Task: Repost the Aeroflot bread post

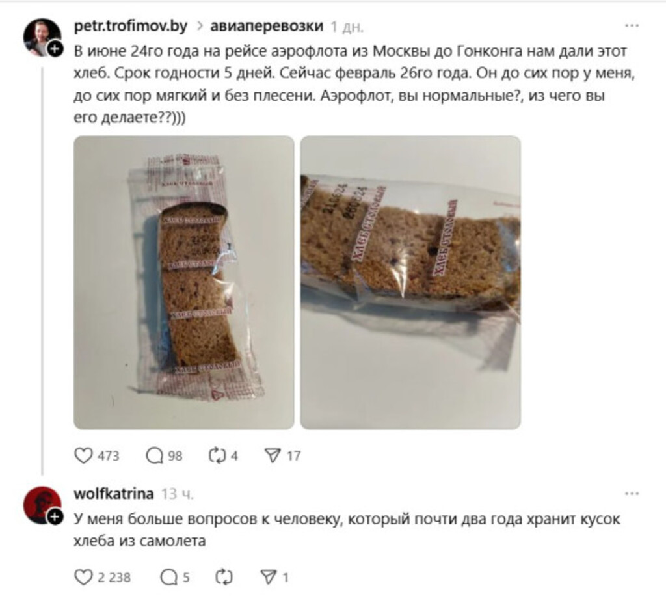Action: click(217, 455)
